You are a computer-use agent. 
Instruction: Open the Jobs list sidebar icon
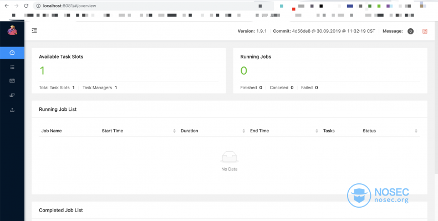pos(12,67)
